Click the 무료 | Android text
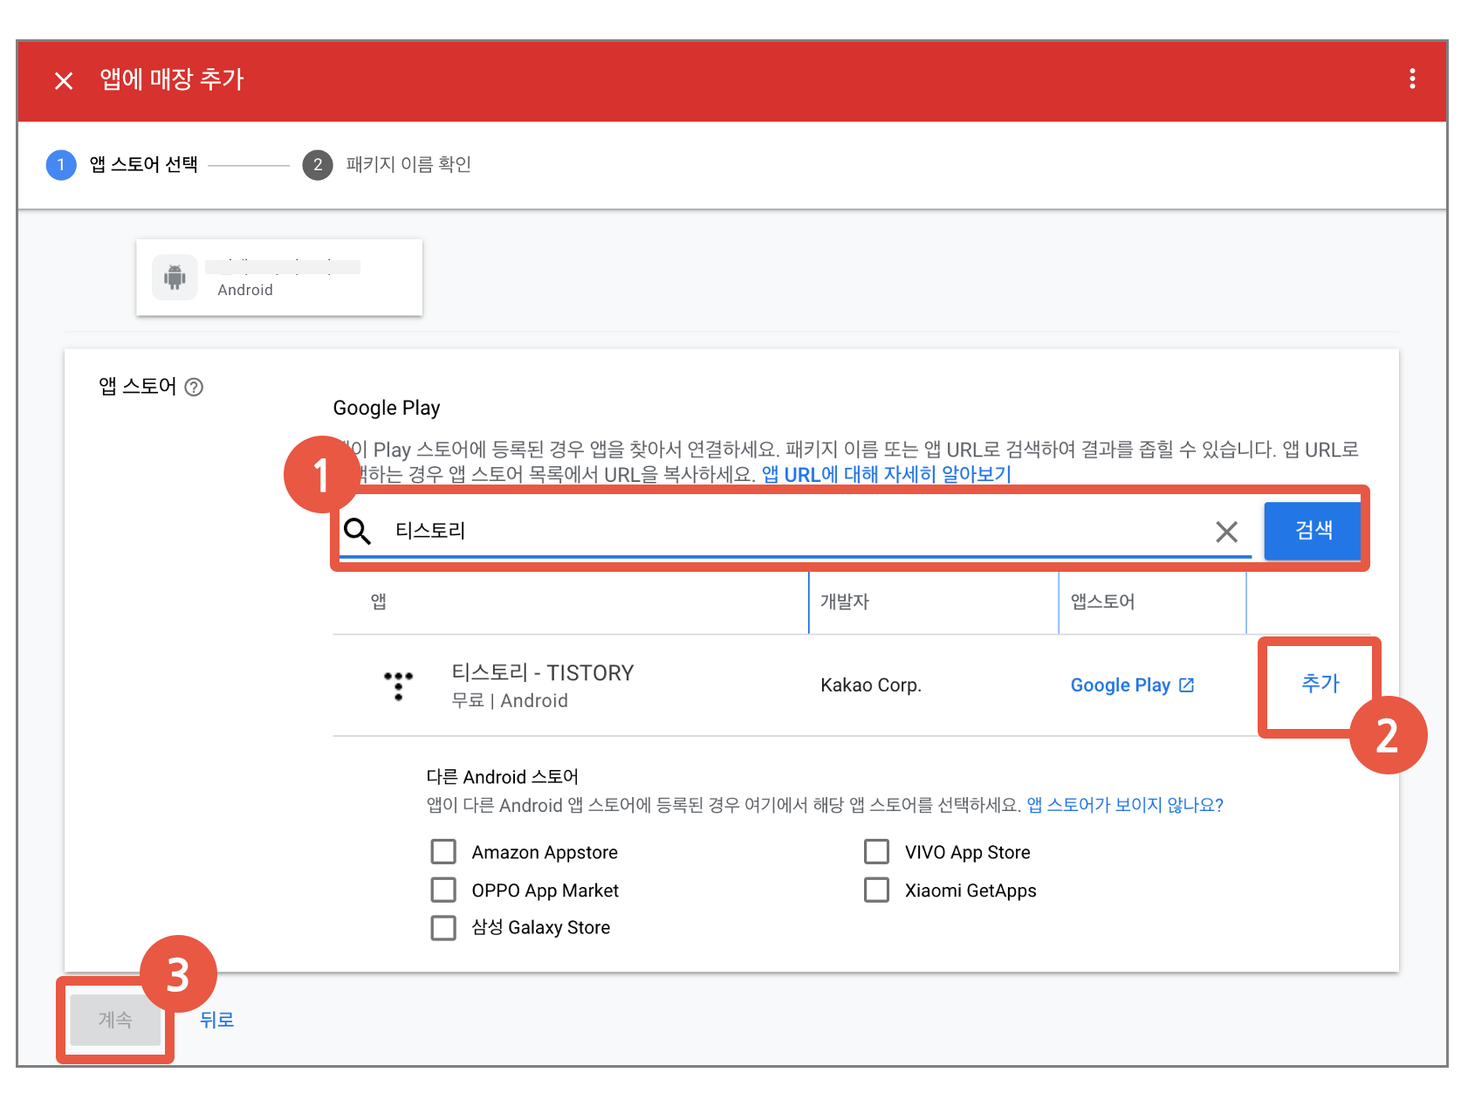Image resolution: width=1461 pixels, height=1107 pixels. pyautogui.click(x=510, y=701)
